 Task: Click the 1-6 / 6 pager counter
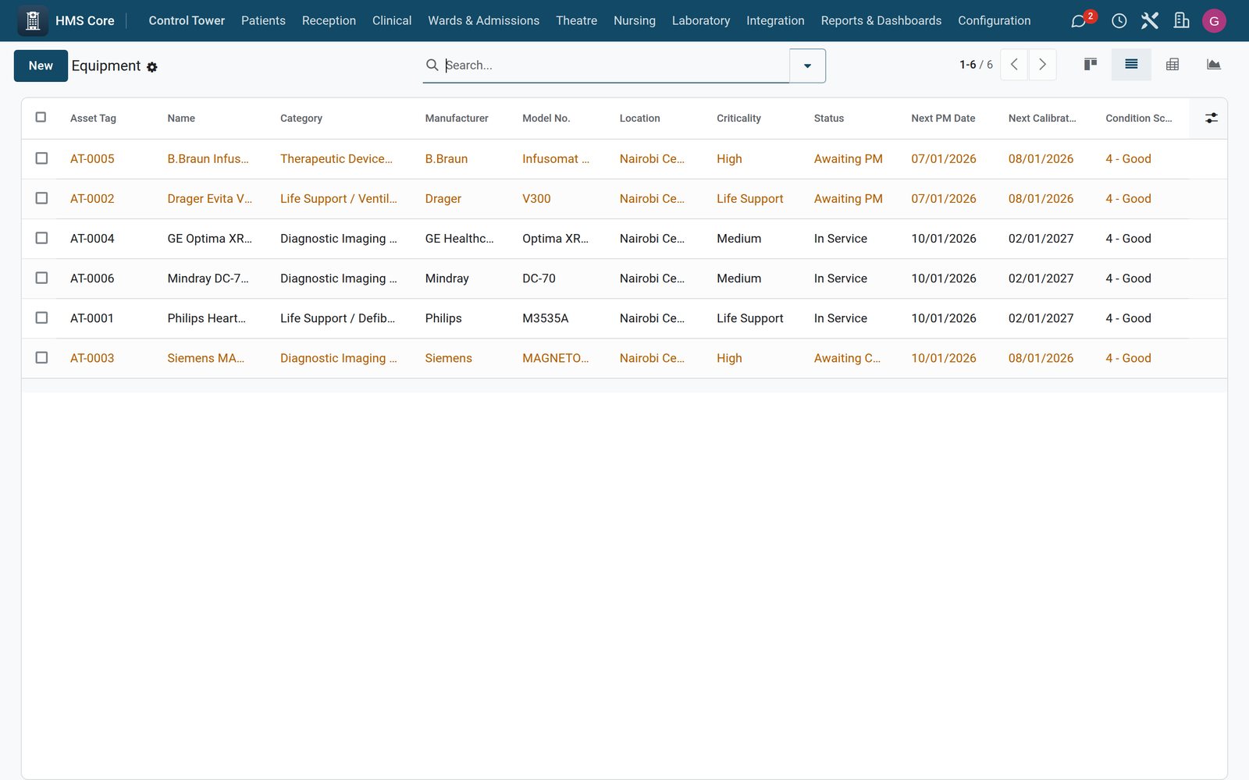[976, 65]
